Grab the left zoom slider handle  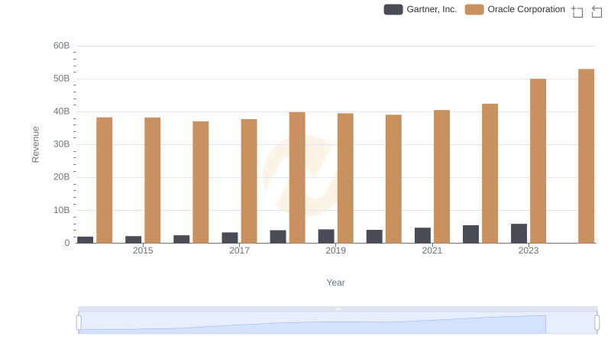click(79, 323)
